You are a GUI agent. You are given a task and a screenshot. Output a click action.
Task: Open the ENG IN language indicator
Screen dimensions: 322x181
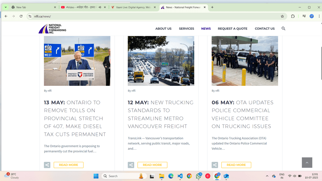pyautogui.click(x=282, y=176)
